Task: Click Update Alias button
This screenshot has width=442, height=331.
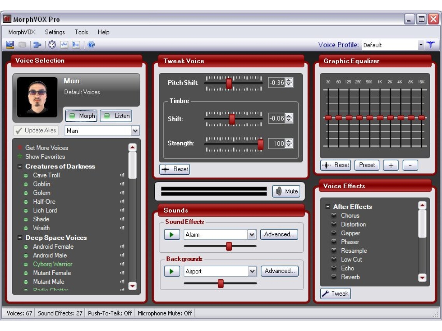Action: 36,131
